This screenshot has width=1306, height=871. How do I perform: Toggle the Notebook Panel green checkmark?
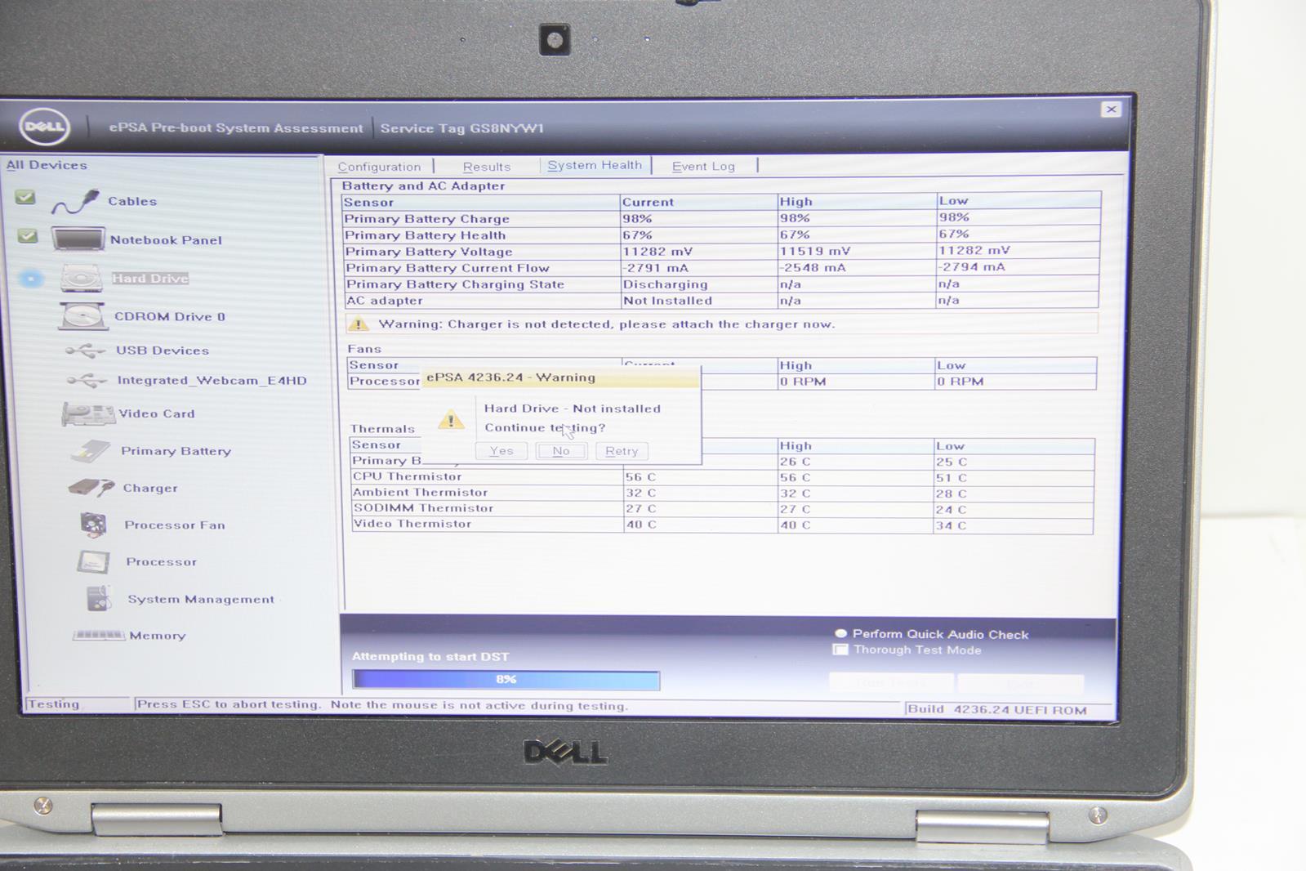point(27,236)
